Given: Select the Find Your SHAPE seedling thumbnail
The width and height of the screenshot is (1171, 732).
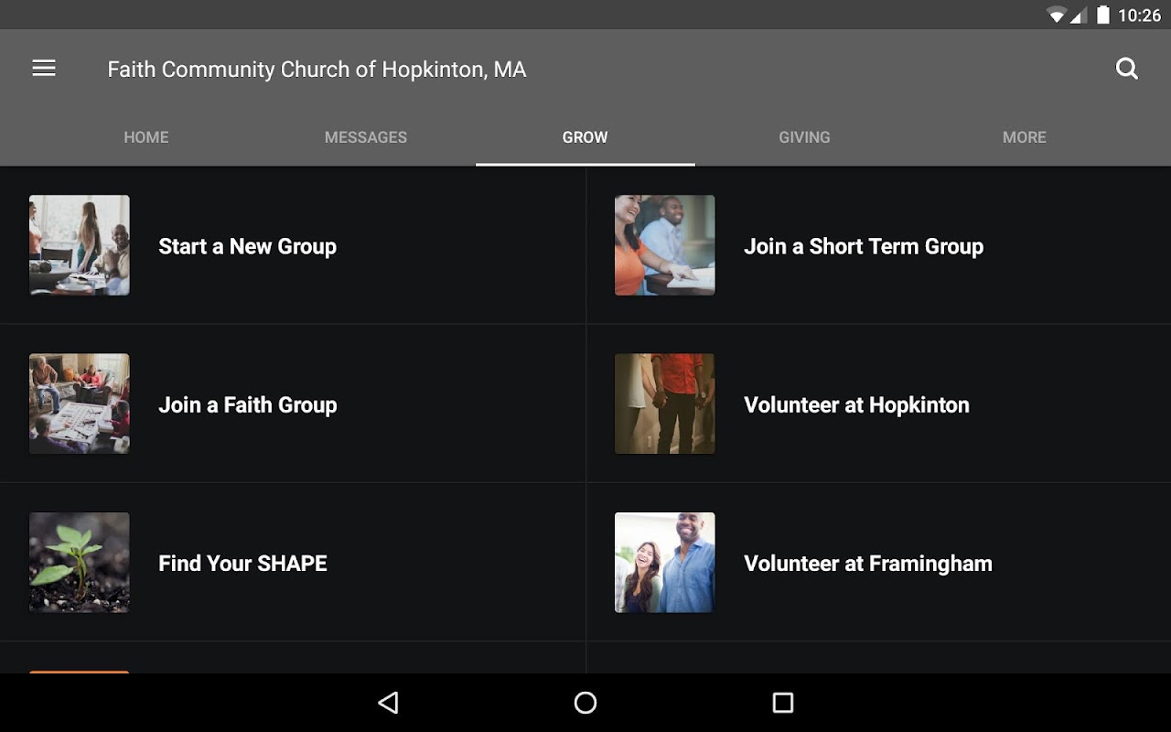Looking at the screenshot, I should point(80,562).
